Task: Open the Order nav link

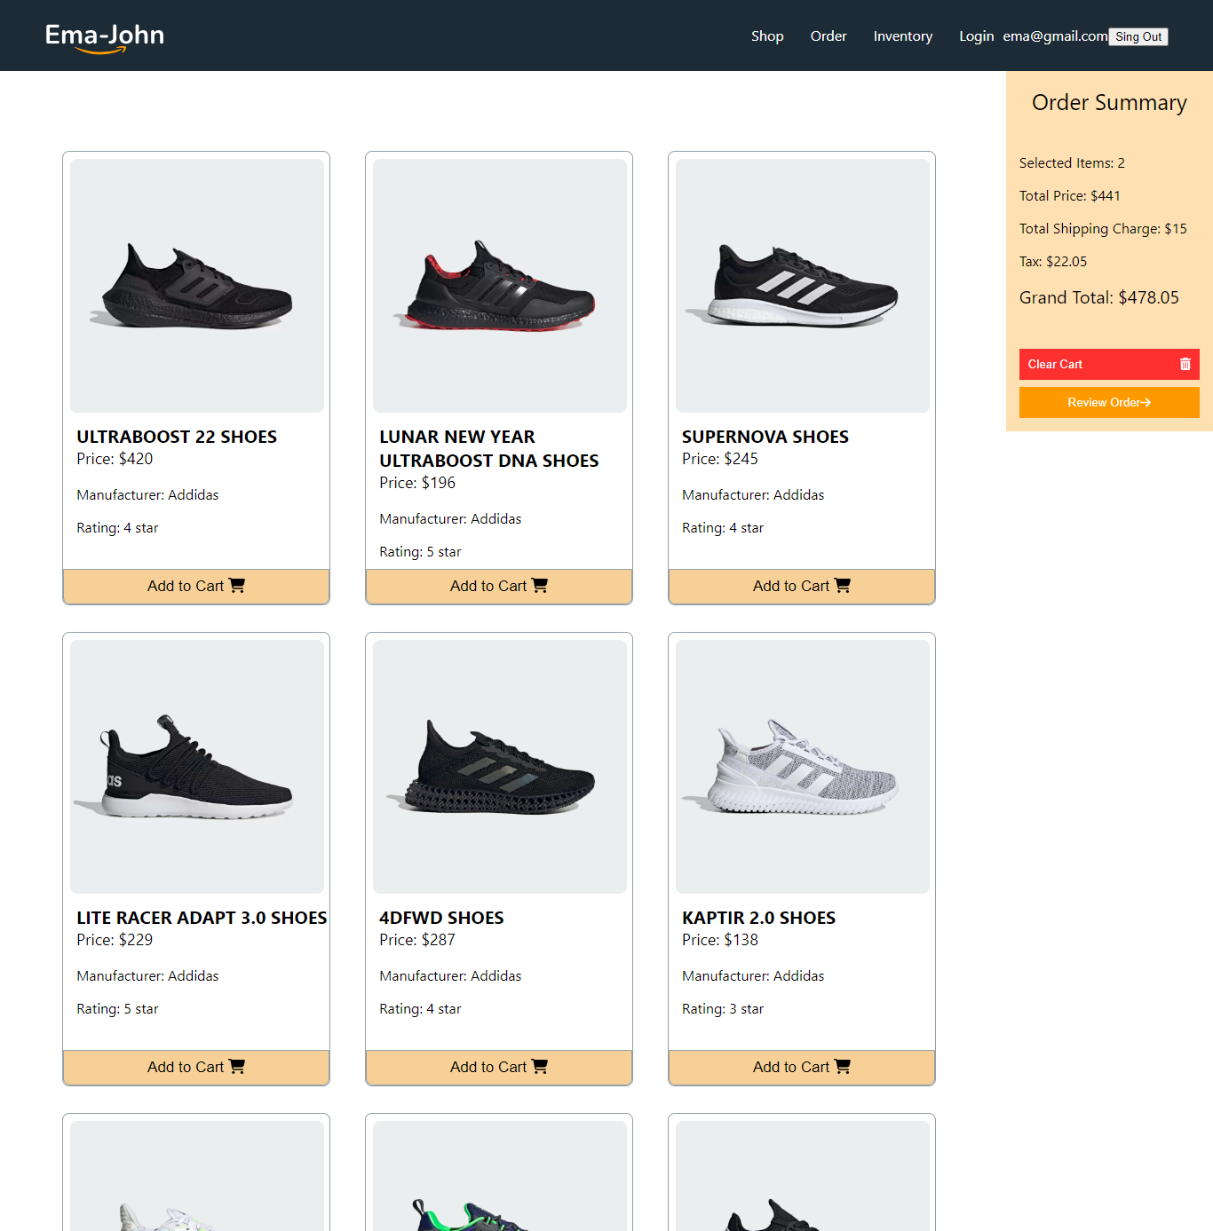Action: click(x=828, y=36)
